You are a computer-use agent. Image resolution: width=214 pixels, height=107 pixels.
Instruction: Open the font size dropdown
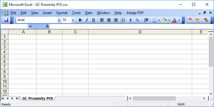(x=73, y=20)
